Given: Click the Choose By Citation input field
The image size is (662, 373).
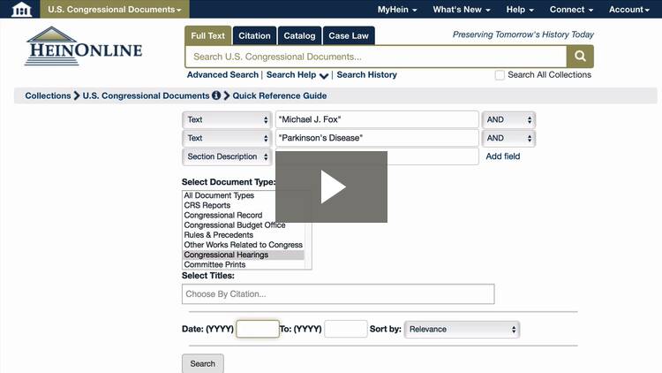Looking at the screenshot, I should (x=338, y=294).
